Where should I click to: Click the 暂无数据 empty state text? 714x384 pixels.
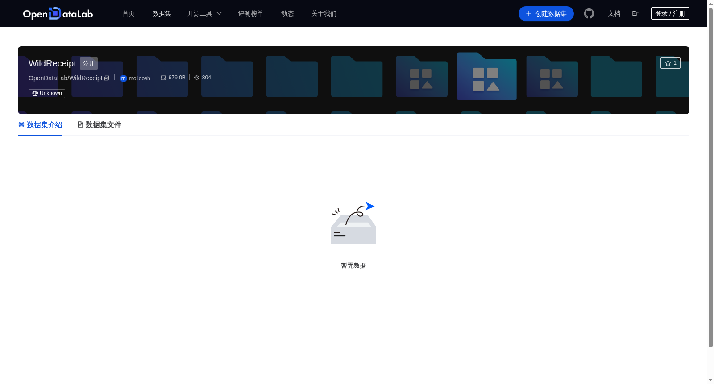pos(353,265)
